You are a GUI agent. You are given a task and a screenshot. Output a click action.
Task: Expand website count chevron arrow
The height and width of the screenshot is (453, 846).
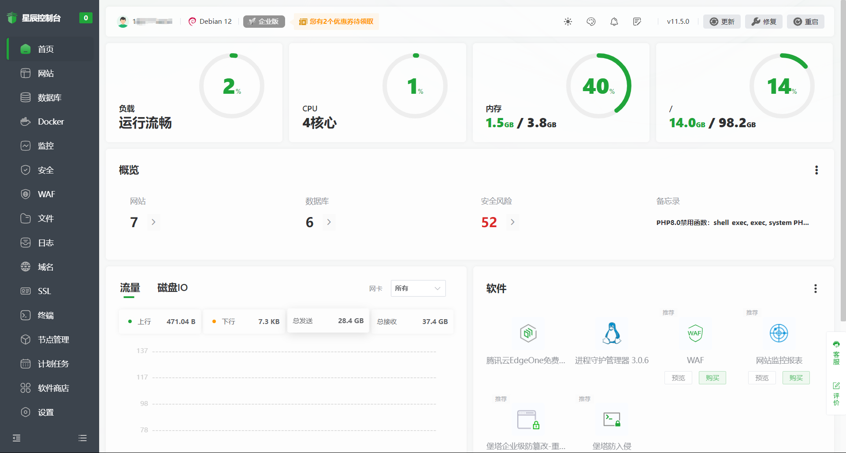(153, 222)
